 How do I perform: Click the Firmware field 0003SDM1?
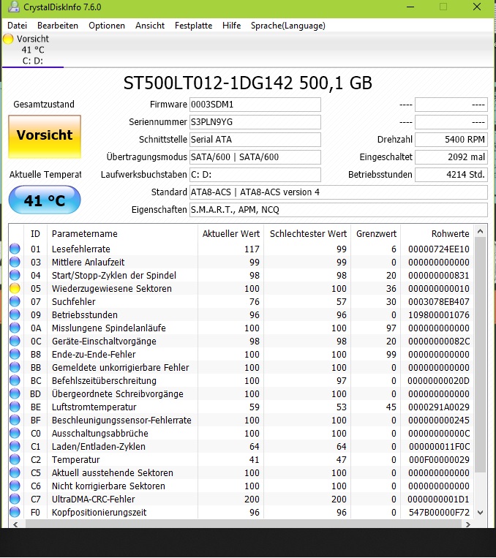[x=255, y=105]
